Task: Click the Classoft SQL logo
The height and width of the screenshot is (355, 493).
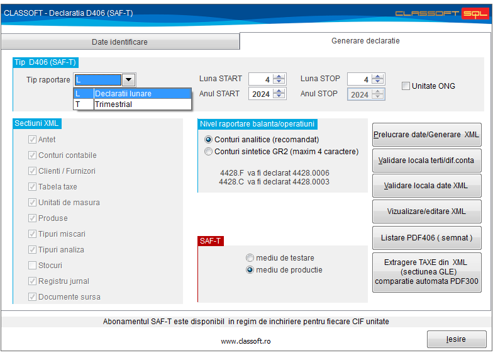Action: click(x=441, y=13)
